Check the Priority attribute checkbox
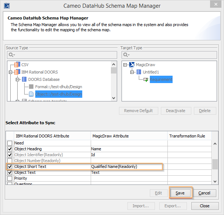Viewport: 224px width, 215px height. pos(10,178)
